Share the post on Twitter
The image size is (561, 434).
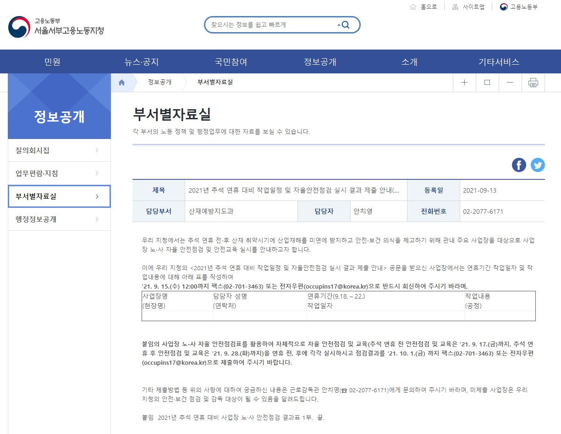pos(538,165)
